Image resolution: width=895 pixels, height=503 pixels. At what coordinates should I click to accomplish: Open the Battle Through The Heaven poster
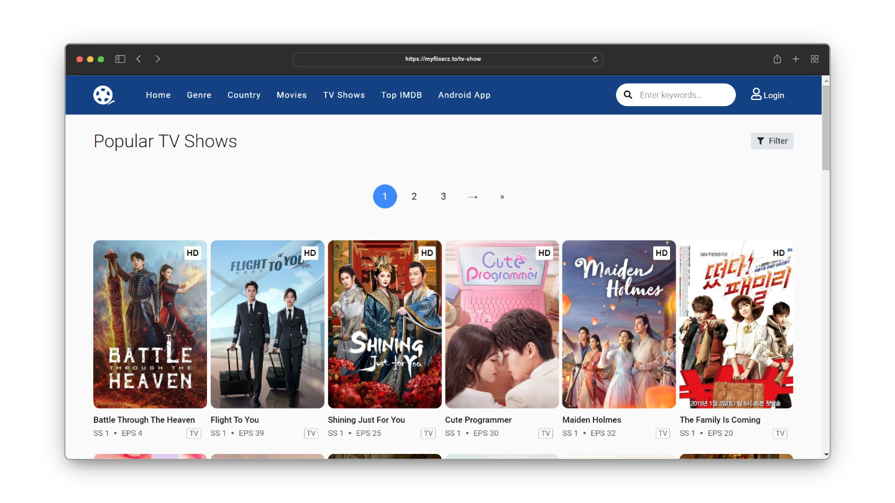pos(150,324)
